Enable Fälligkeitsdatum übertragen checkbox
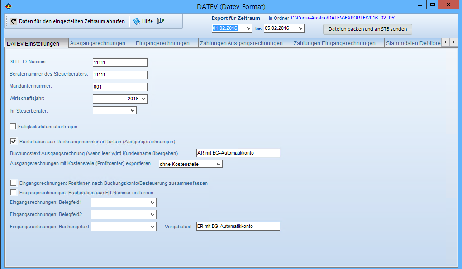This screenshot has width=462, height=269. pyautogui.click(x=13, y=127)
